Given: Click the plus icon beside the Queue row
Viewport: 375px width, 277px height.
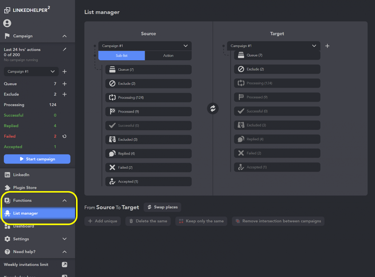Looking at the screenshot, I should coord(64,84).
